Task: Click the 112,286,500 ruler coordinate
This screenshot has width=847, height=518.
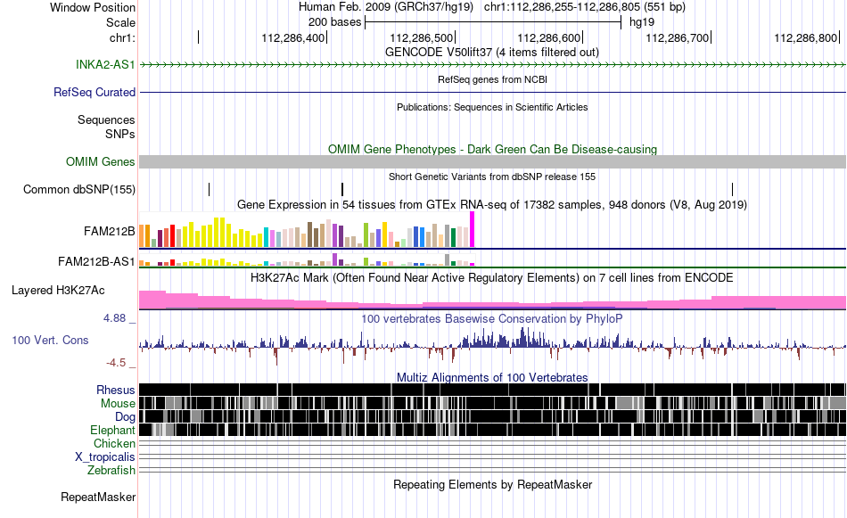Action: point(422,37)
